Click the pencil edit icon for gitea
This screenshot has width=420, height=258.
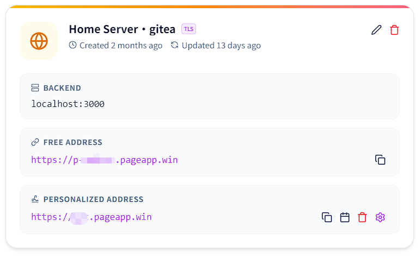click(x=376, y=30)
